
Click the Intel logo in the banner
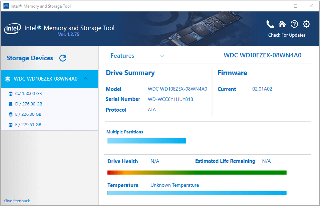12,29
